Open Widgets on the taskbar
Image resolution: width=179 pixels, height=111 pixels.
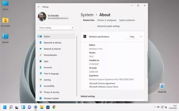23,107
